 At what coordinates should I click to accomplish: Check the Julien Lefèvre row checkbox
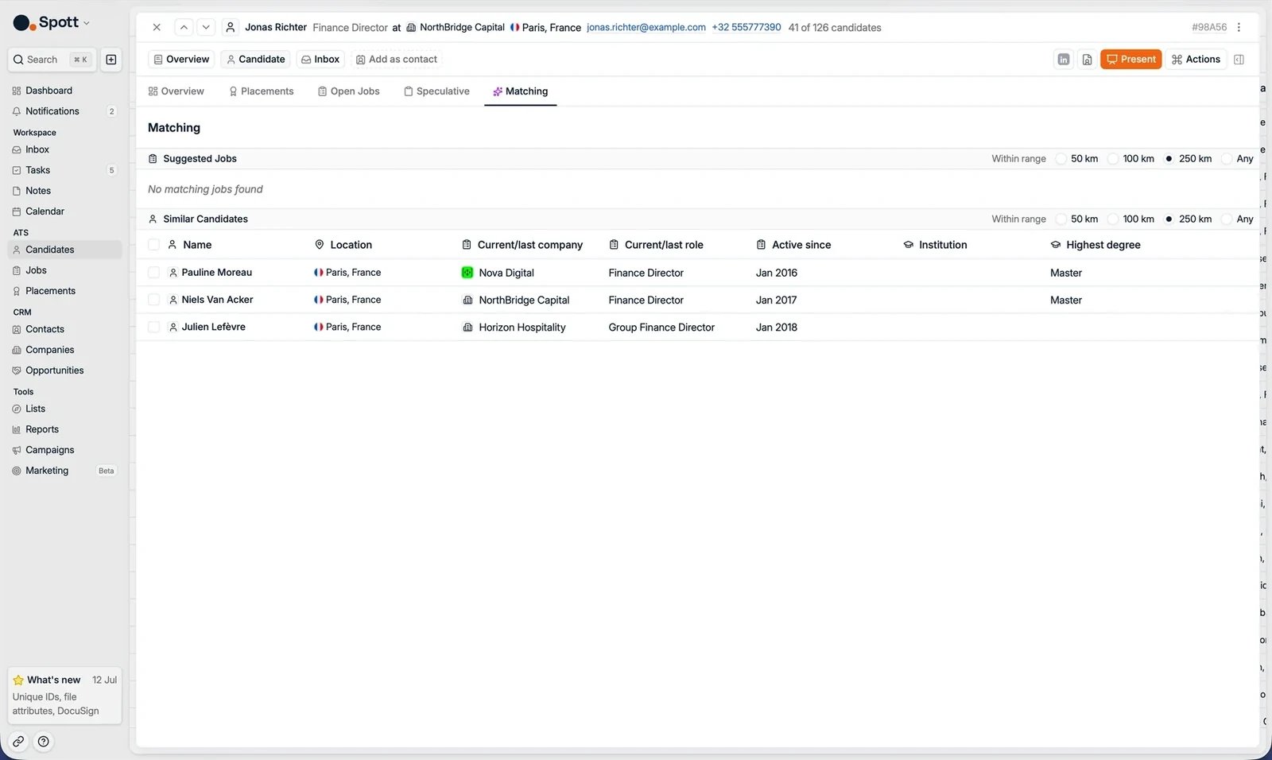[x=154, y=327]
